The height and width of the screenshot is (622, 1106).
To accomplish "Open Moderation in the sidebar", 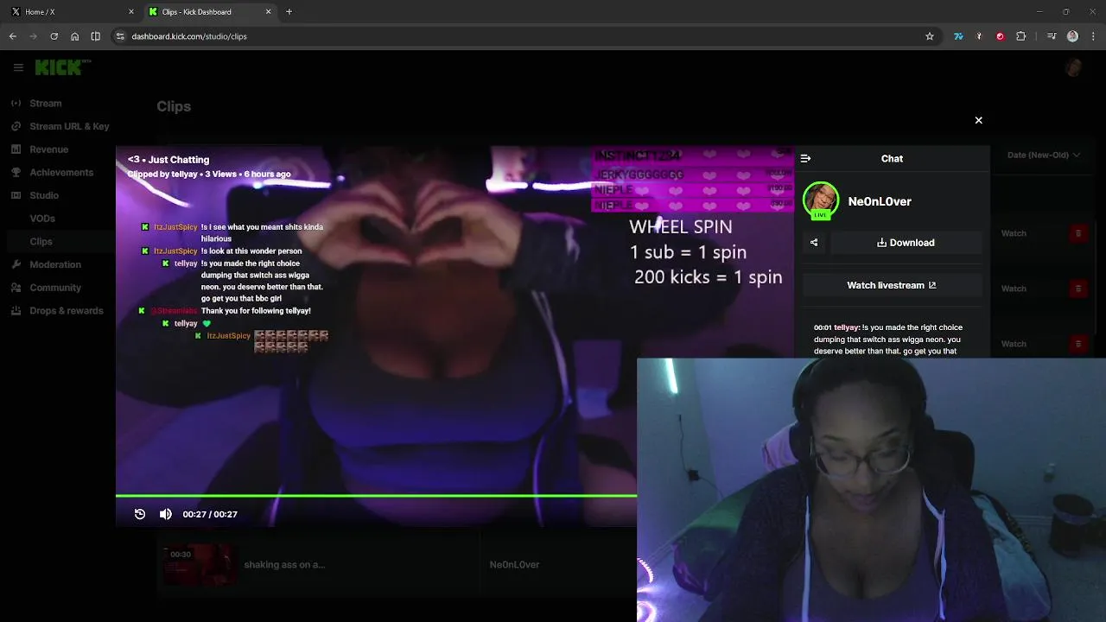I will coord(55,264).
